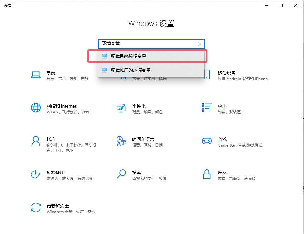The image size is (304, 234).
Task: Click the text Game Bar, 捕获, 游戏模式
Action: (240, 145)
